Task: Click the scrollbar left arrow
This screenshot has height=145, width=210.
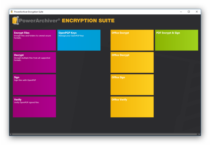Action: 10,134
